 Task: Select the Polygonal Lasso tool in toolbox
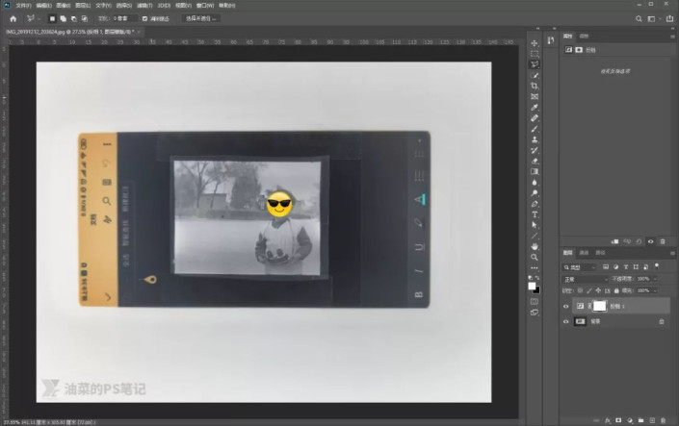tap(535, 64)
